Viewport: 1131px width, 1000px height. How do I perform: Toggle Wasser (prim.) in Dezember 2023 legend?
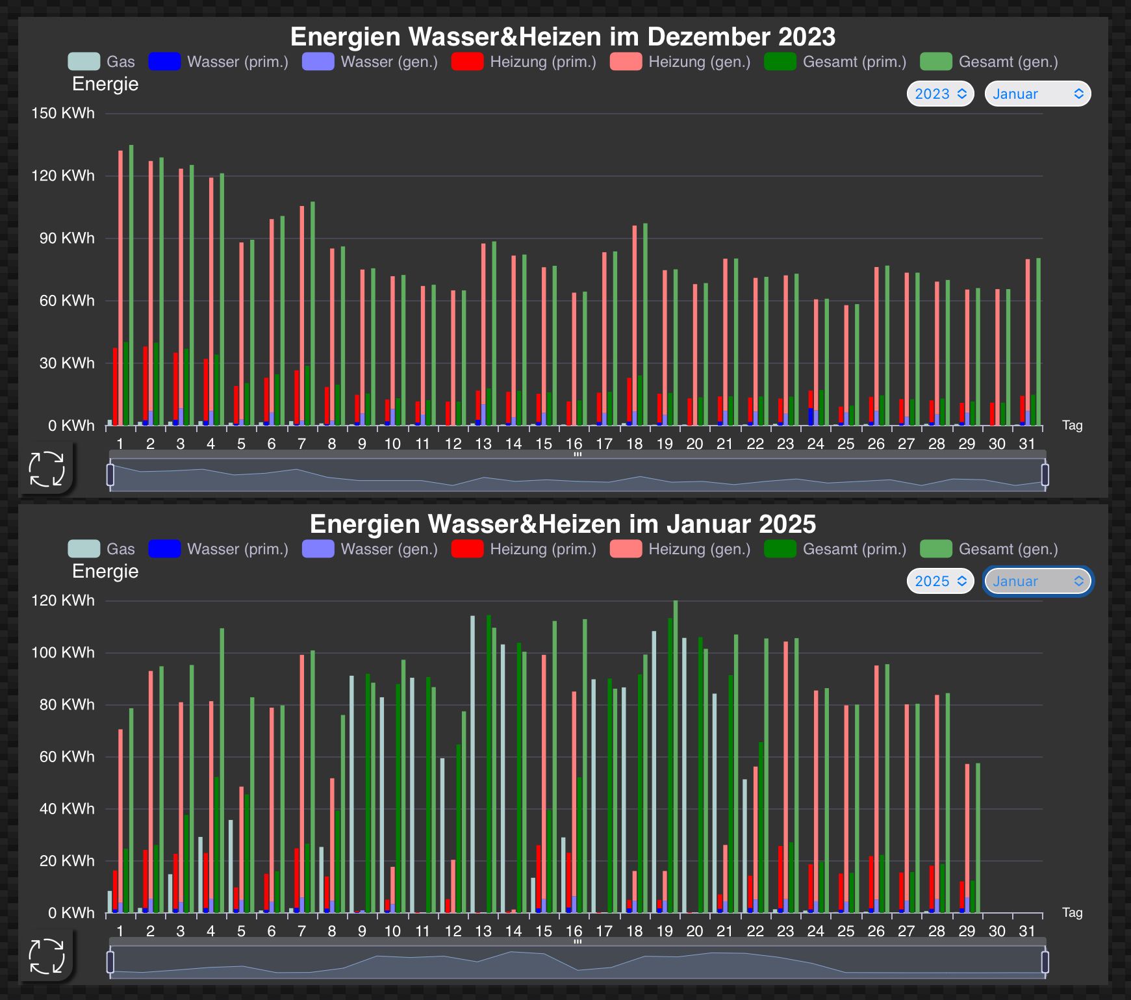[x=218, y=62]
